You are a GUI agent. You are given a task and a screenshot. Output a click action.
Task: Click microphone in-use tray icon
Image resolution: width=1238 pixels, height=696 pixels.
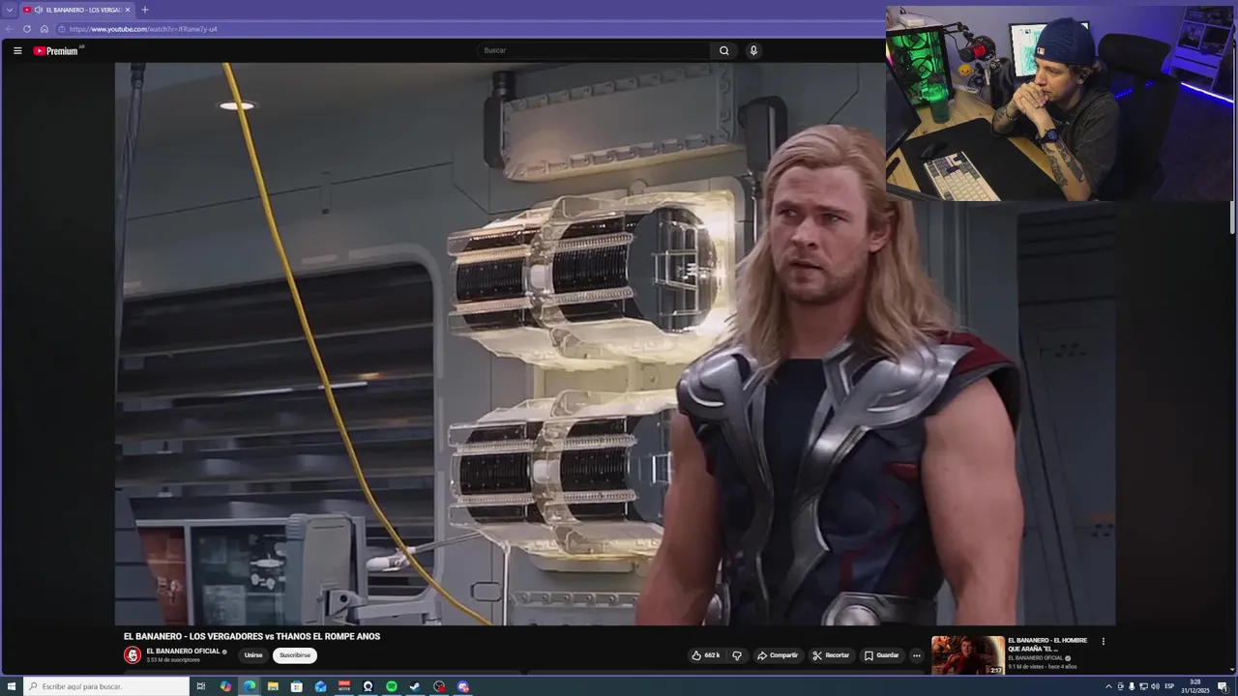coord(1132,686)
